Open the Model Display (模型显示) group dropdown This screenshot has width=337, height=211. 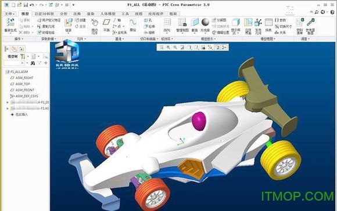pyautogui.click(x=208, y=39)
